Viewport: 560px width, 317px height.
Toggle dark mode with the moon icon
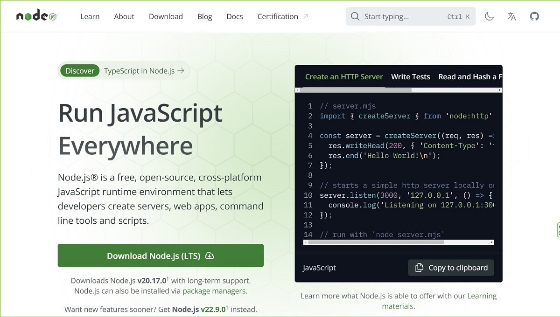[489, 16]
